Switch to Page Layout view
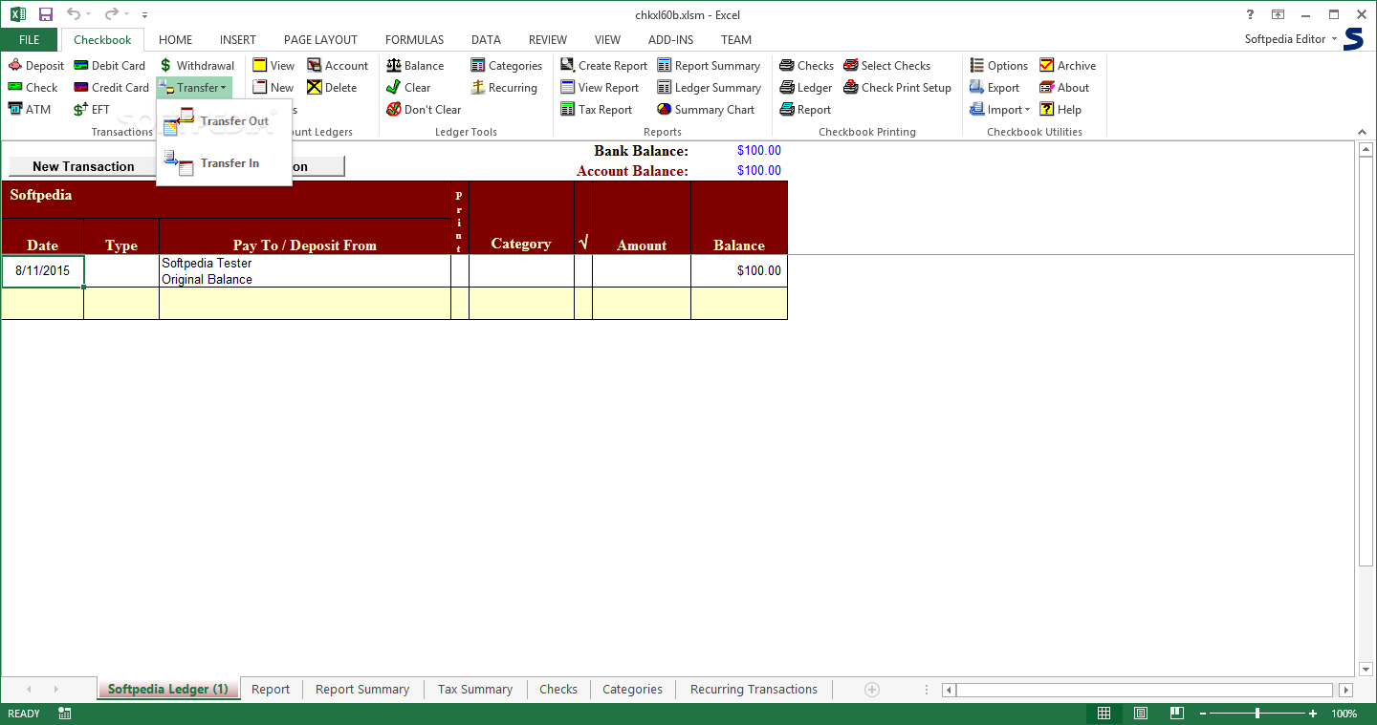The image size is (1377, 725). coord(1141,714)
